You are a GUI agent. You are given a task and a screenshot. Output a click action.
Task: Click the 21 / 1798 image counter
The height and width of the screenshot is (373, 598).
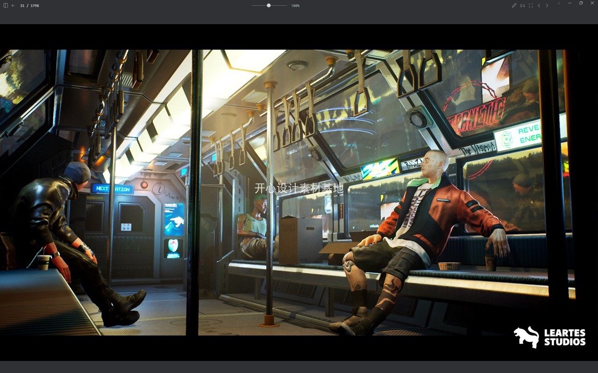coord(29,6)
